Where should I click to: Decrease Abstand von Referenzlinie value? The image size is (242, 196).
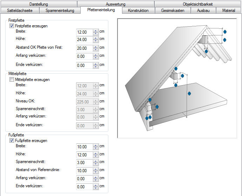coord(96,172)
